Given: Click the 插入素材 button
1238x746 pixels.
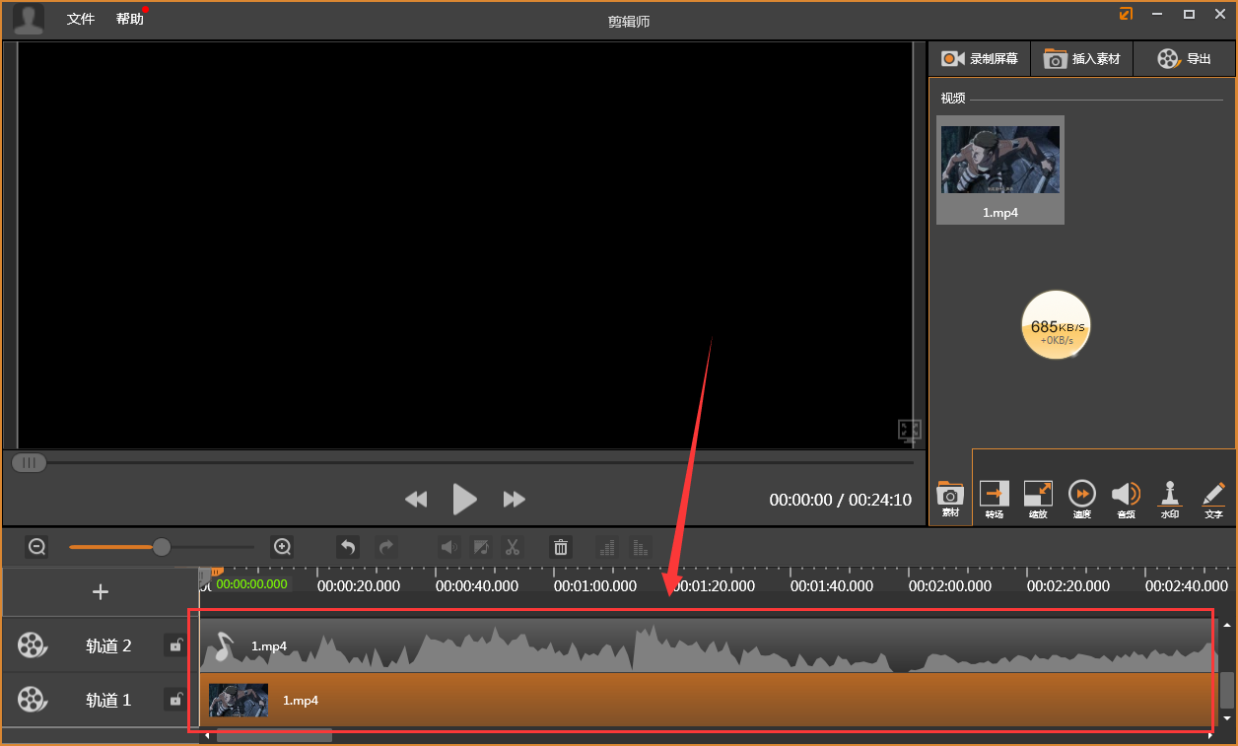Looking at the screenshot, I should tap(1082, 59).
